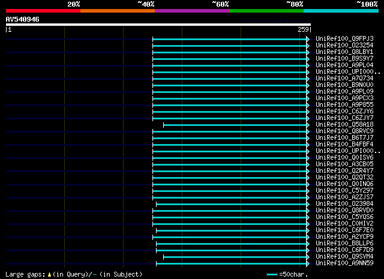Open hit UniRef100_B9S9Y7
384x279 pixels.
344,59
